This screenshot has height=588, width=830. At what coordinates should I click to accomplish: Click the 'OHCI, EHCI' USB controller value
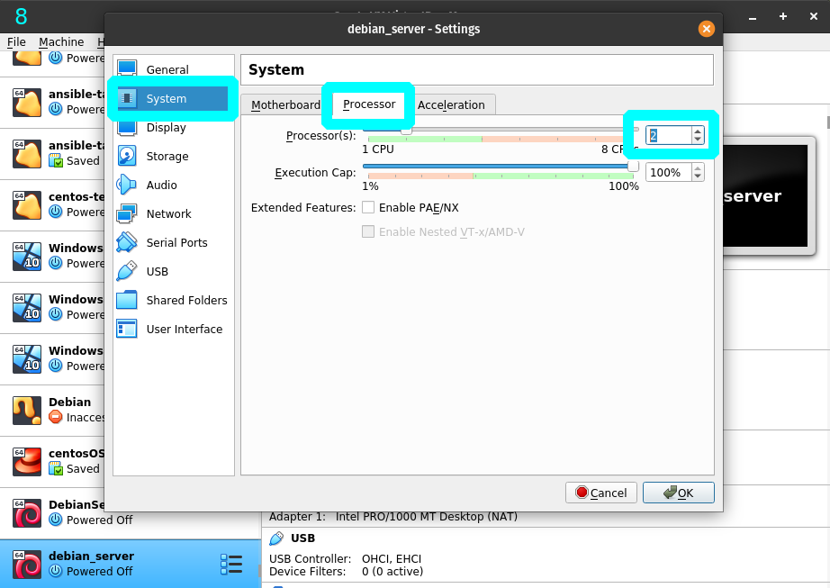pyautogui.click(x=392, y=559)
